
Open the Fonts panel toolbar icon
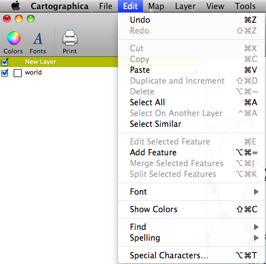(x=38, y=43)
